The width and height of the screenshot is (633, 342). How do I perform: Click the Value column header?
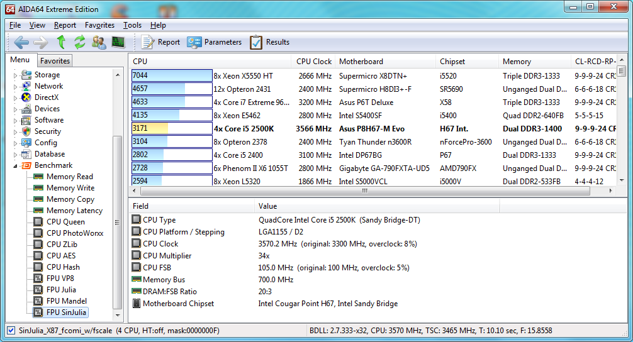coord(377,206)
